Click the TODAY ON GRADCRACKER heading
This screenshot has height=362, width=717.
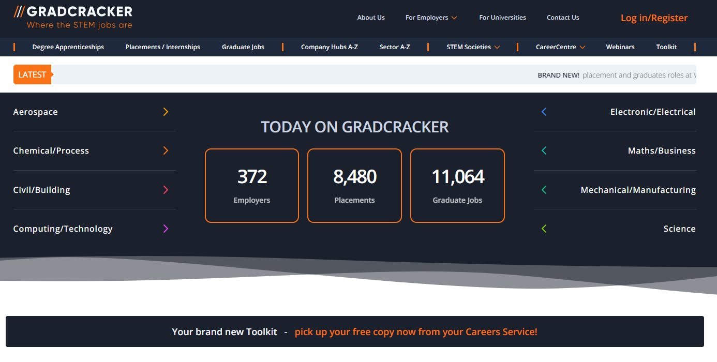tap(354, 127)
